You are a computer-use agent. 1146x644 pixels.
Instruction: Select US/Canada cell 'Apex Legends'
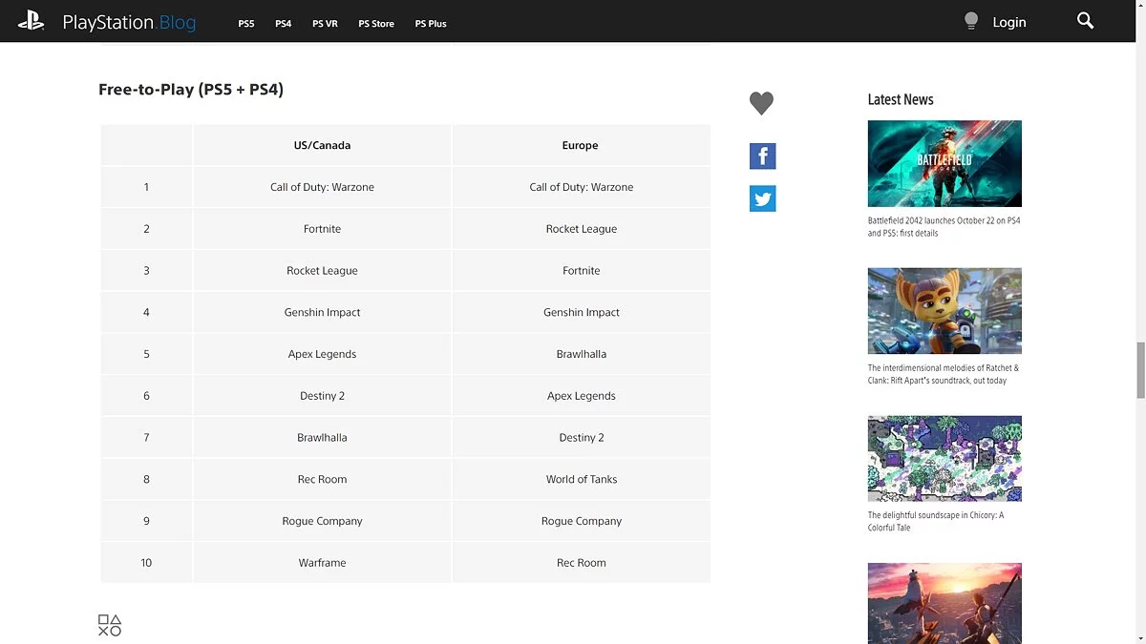click(322, 354)
